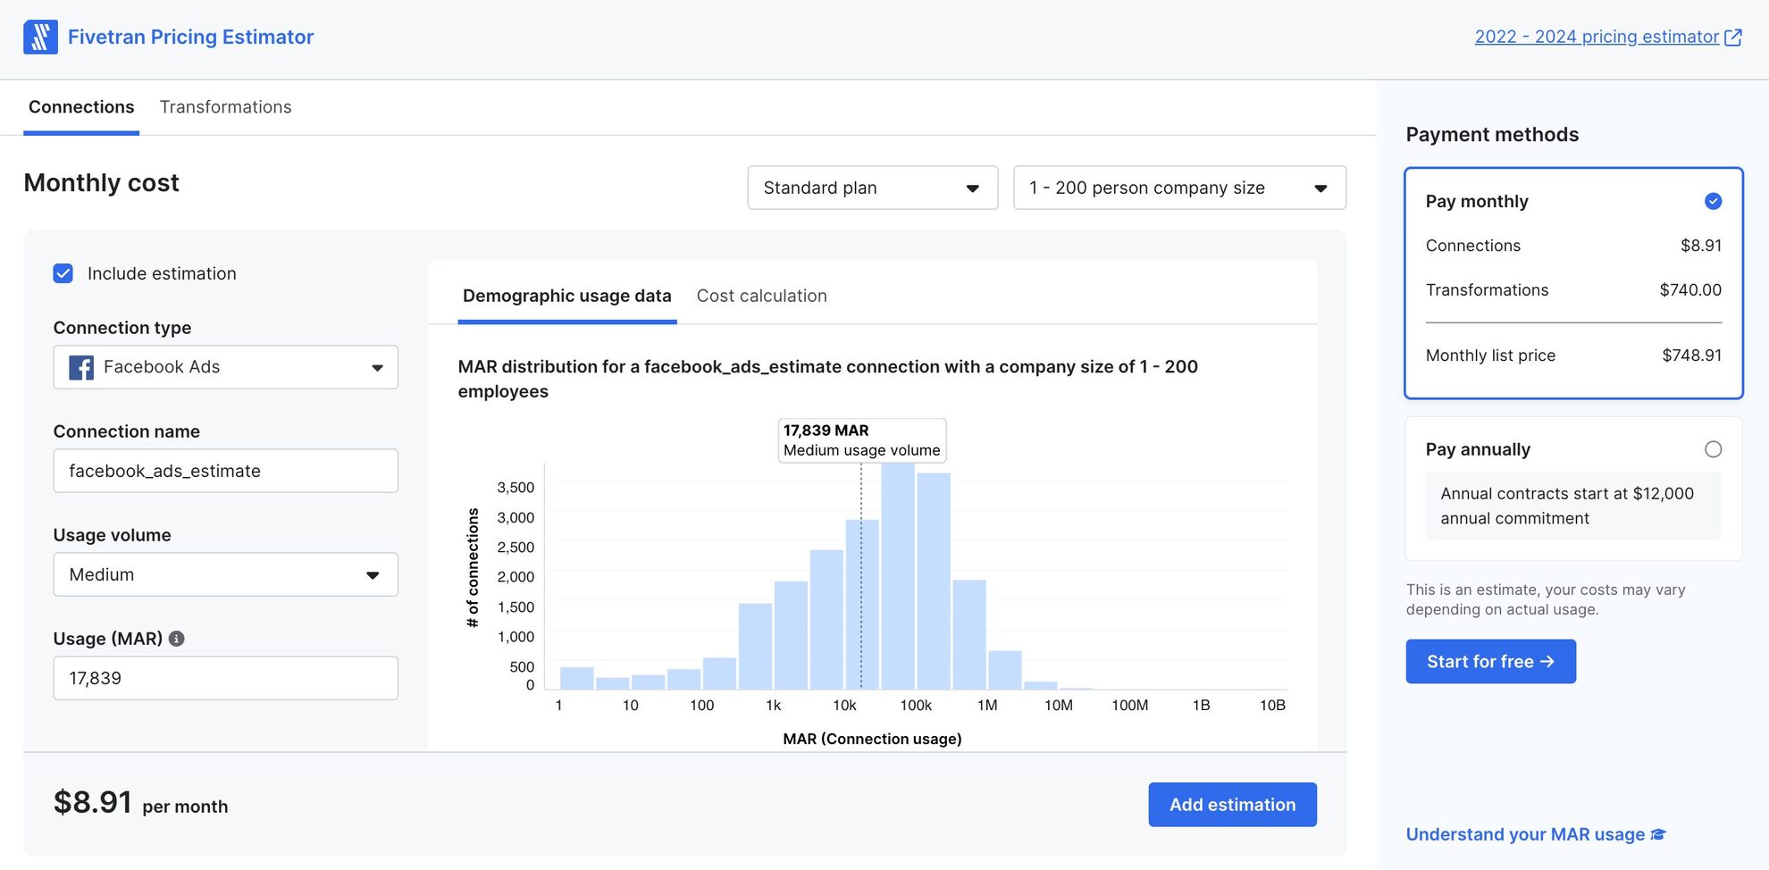Click the Connections $8.91 amount in Pay monthly

pyautogui.click(x=1701, y=246)
